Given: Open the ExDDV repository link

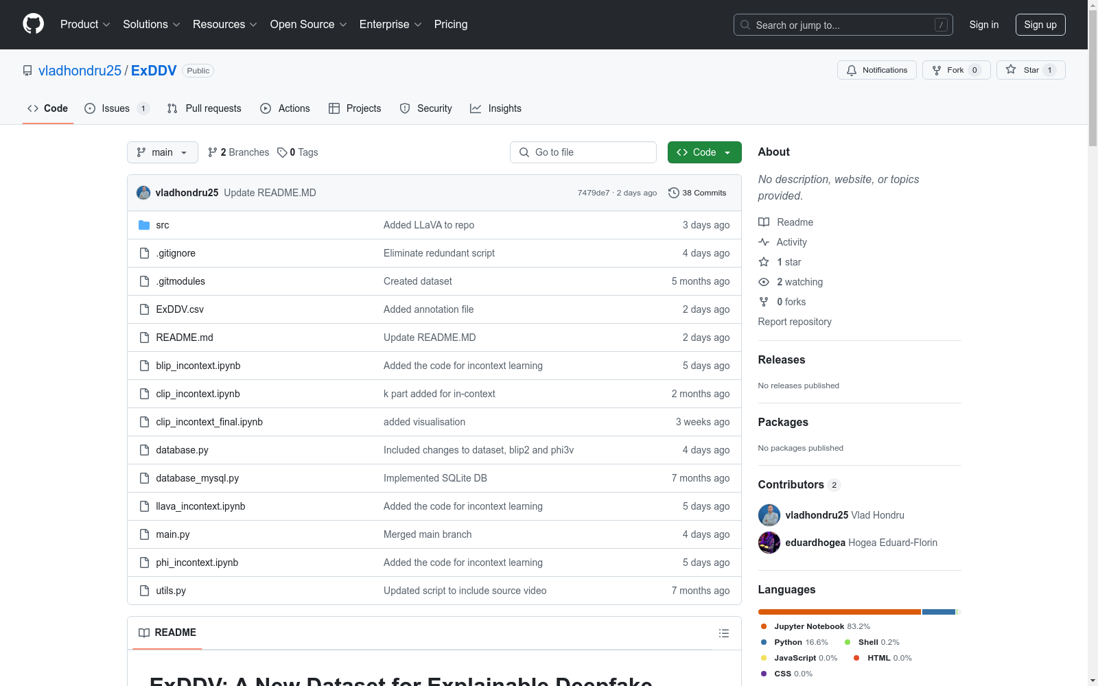Looking at the screenshot, I should 154,71.
